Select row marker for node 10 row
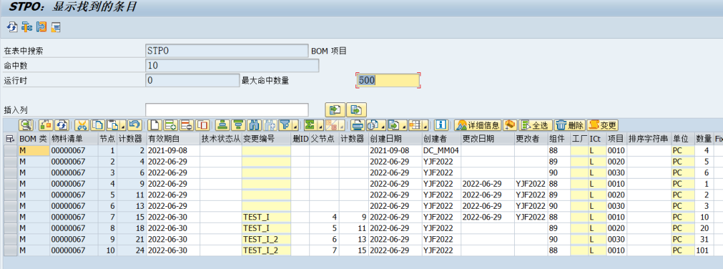The height and width of the screenshot is (269, 723). [11, 250]
